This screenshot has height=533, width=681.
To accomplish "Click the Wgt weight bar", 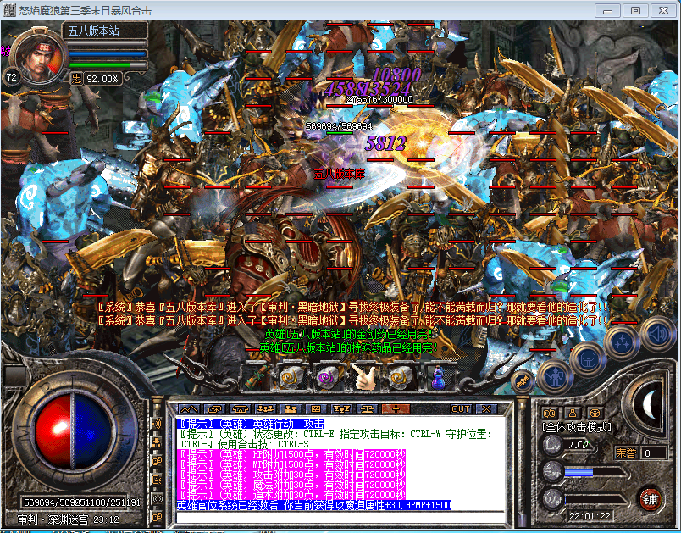I will 595,500.
